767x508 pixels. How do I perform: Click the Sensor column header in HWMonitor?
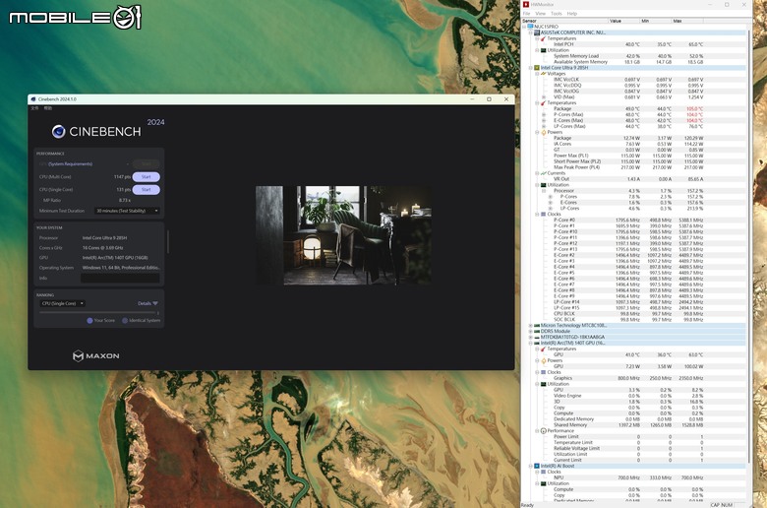coord(565,21)
